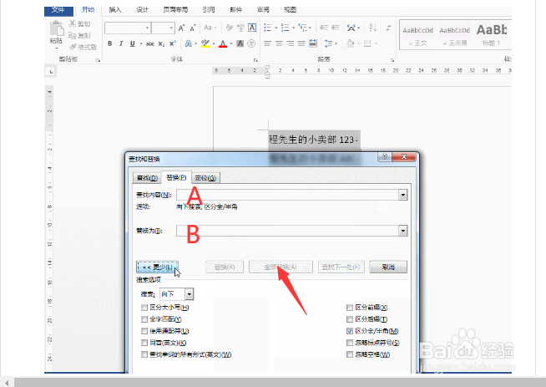Click the 全部替换 (Replace All) button
The height and width of the screenshot is (387, 546).
281,267
